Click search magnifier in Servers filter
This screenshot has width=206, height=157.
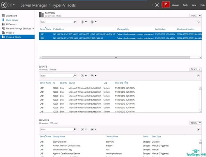[75, 22]
